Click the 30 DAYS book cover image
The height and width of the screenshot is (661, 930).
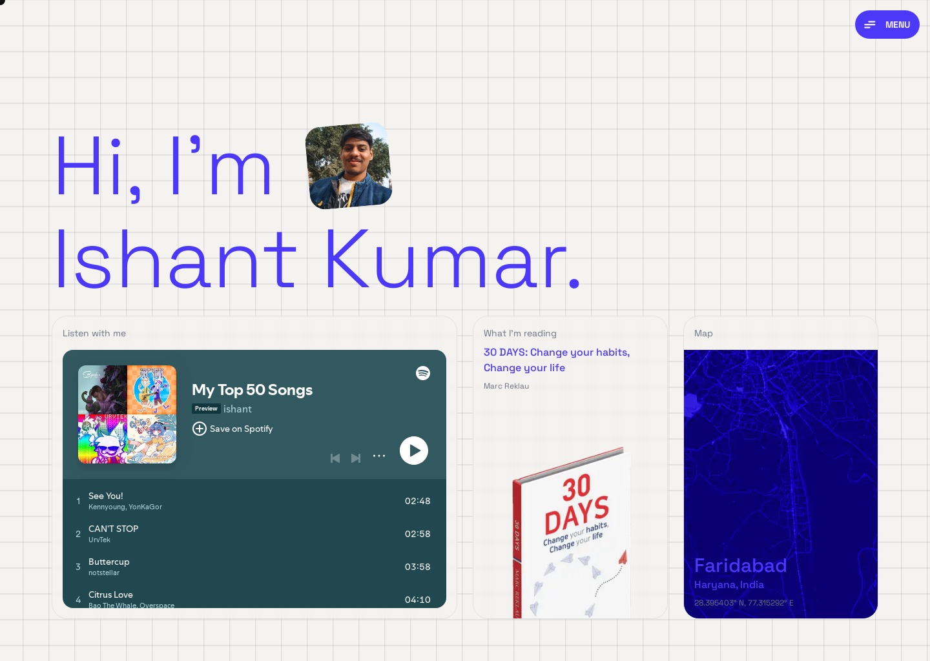click(x=571, y=533)
